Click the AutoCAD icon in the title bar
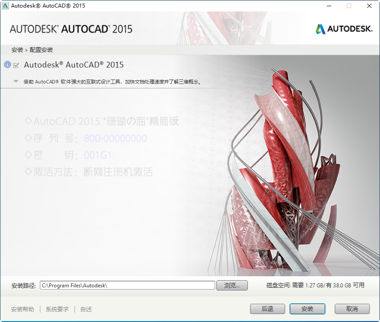 [5, 6]
